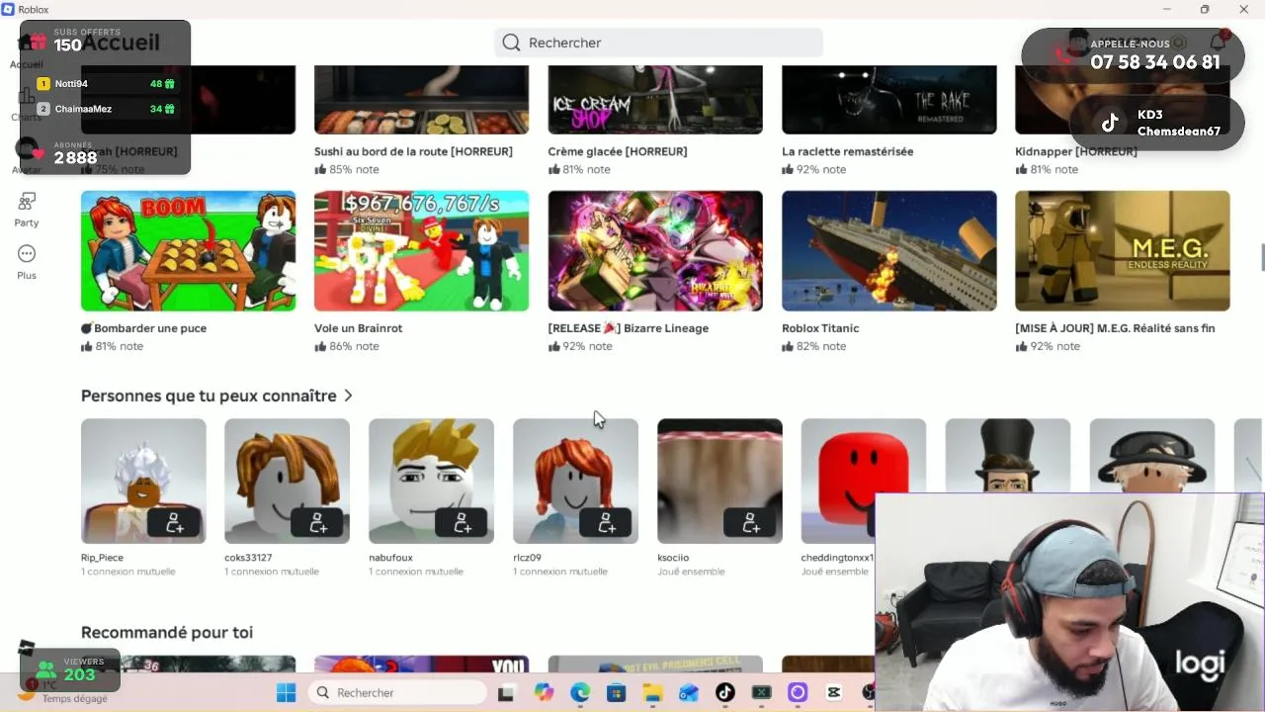Screen dimensions: 1265x712
Task: Click the [RELEASE] Bizarre Lineage title
Action: point(629,328)
